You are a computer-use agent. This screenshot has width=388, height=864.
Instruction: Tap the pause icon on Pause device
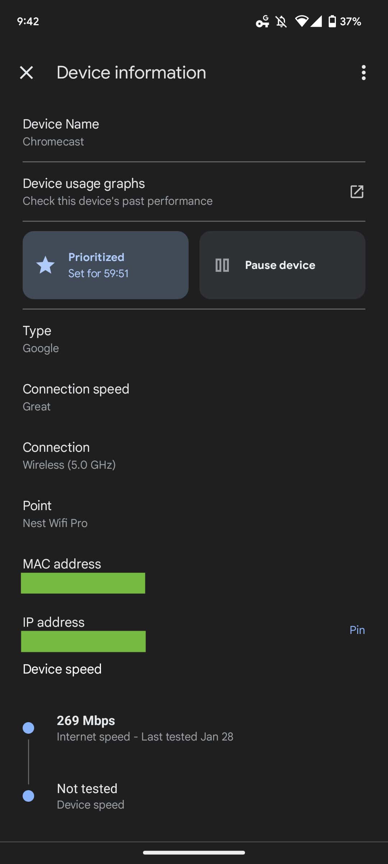pyautogui.click(x=222, y=265)
